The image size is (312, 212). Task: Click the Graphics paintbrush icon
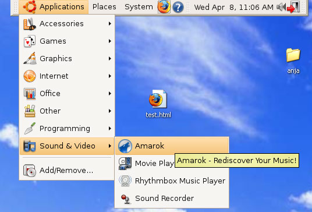(x=30, y=58)
